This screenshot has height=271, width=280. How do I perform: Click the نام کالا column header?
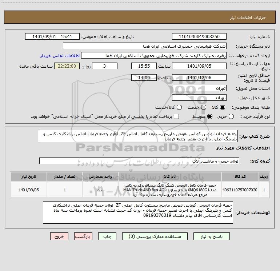(x=170, y=176)
